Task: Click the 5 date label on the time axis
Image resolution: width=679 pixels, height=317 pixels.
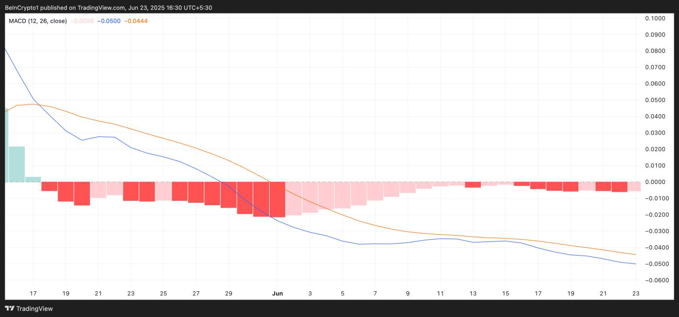Action: click(x=343, y=293)
